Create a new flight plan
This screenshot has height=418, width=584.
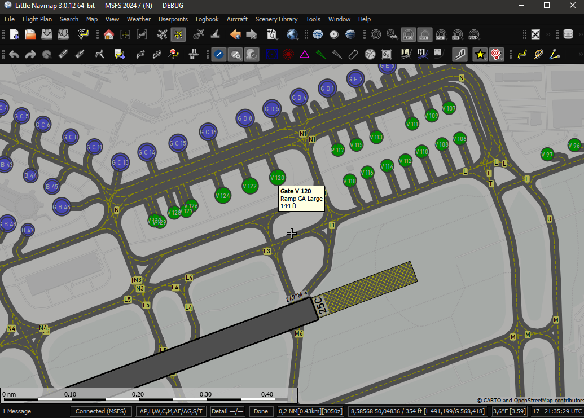tap(14, 34)
